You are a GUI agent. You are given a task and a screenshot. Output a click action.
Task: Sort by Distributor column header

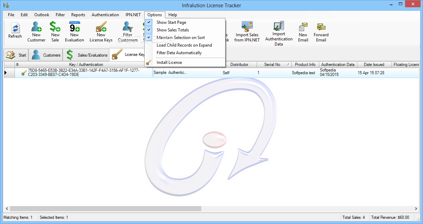coord(239,65)
